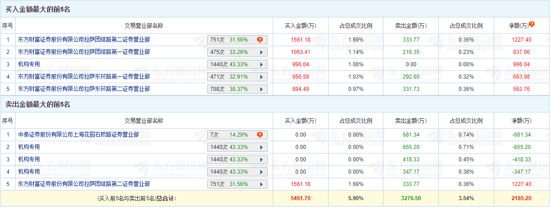The image size is (550, 207).
Task: Click arrow icon in buy table's 机构专用 row
Action: pyautogui.click(x=261, y=64)
